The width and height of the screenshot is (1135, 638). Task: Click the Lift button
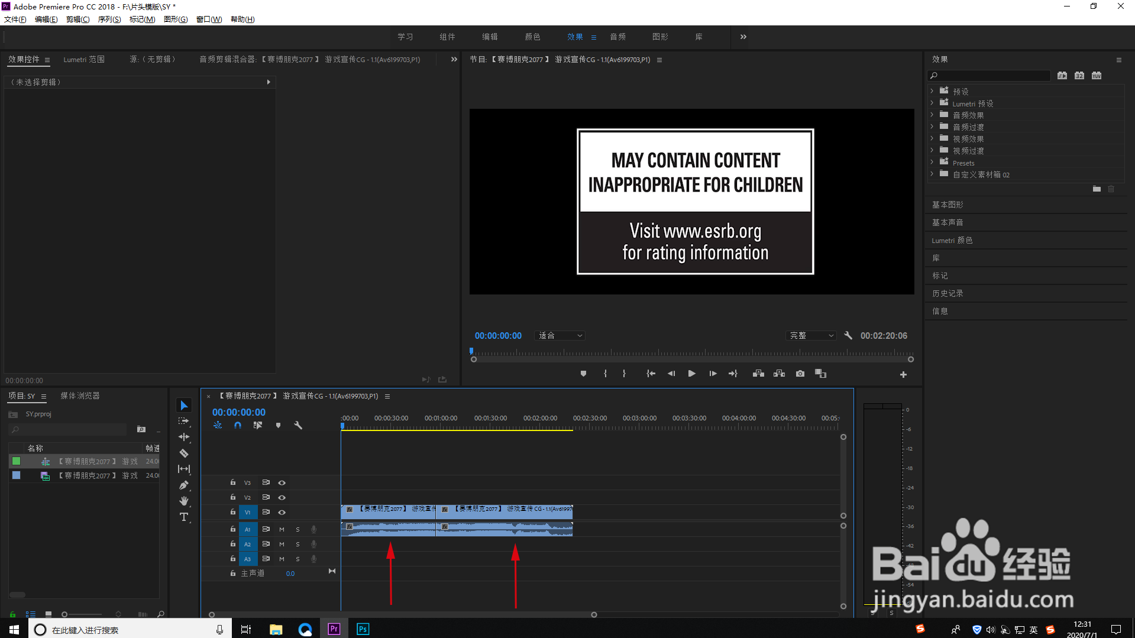click(758, 374)
